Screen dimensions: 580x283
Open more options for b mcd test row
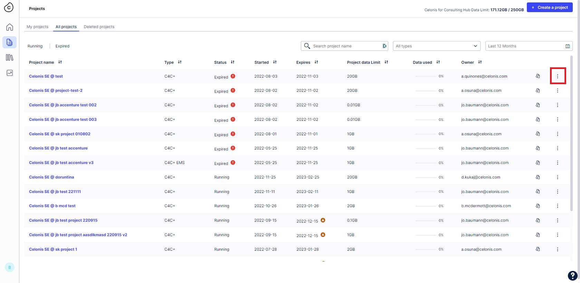[x=558, y=206]
